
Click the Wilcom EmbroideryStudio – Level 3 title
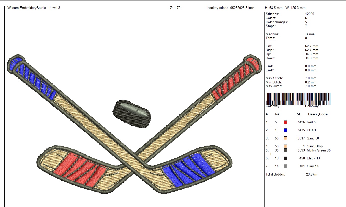point(34,8)
